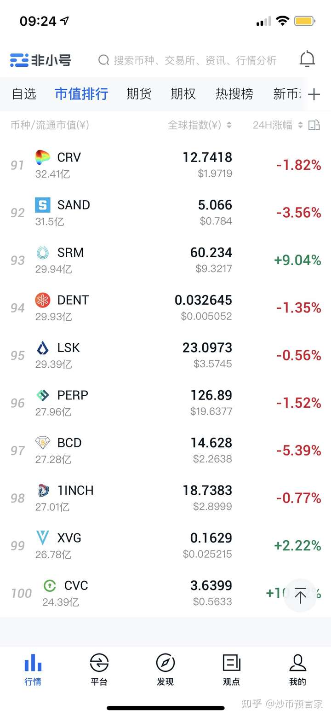Switch to the 自选 watchlist tab
Viewport: 331px width, 717px height.
pyautogui.click(x=24, y=94)
